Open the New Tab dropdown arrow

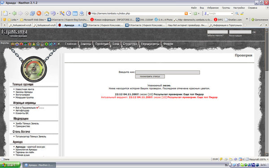click(9, 13)
